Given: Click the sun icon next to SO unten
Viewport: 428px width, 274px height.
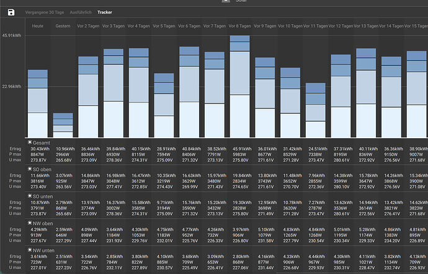Looking at the screenshot, I should point(30,196).
